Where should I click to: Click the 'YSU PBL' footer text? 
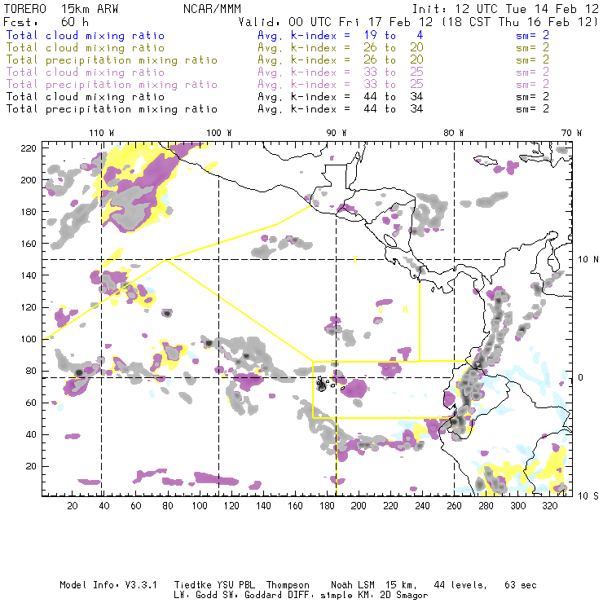coord(235,585)
